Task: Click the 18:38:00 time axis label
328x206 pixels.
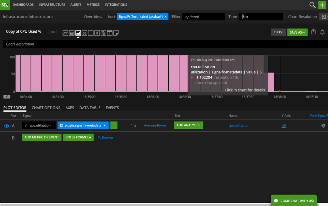Action: click(x=280, y=97)
